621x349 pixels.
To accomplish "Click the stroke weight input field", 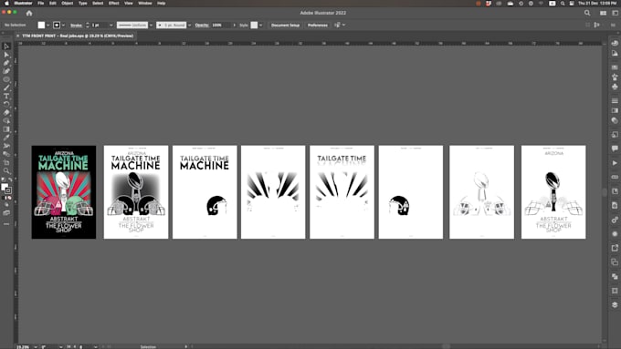I will click(x=100, y=25).
